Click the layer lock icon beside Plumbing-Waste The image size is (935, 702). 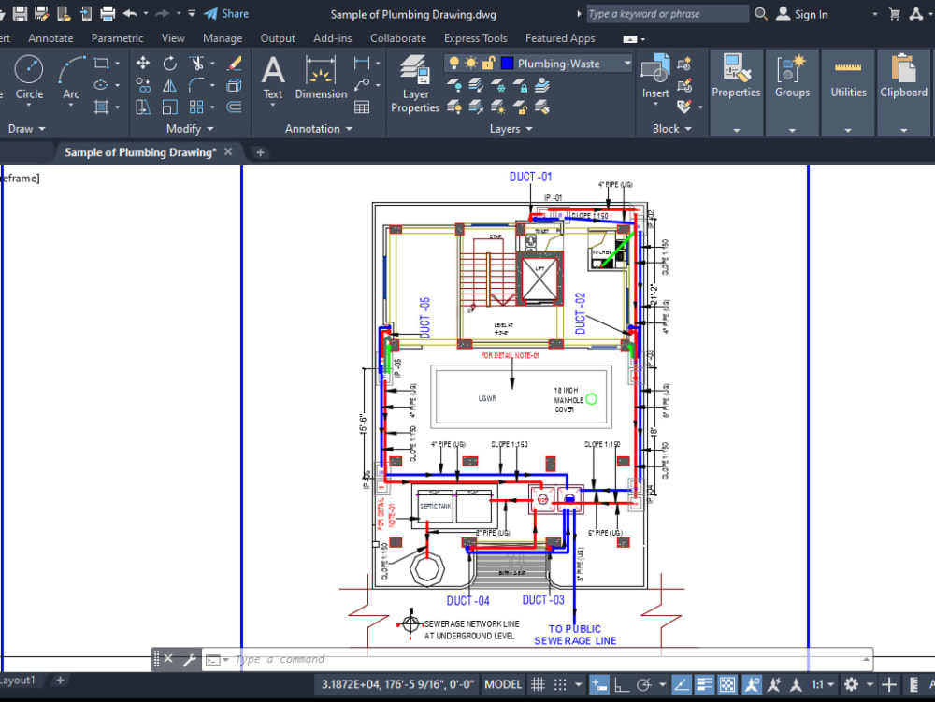[487, 63]
